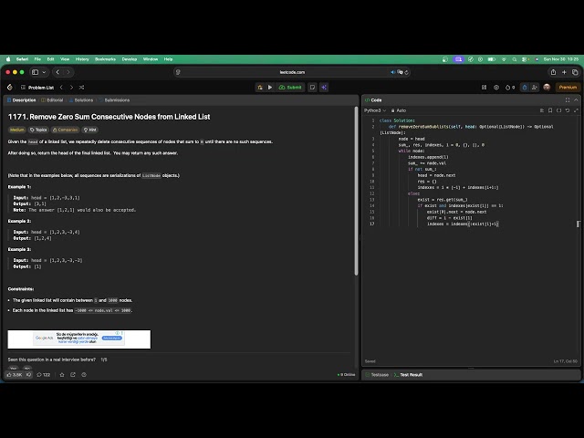The height and width of the screenshot is (438, 584).
Task: Click the format code icon
Action: pyautogui.click(x=542, y=110)
